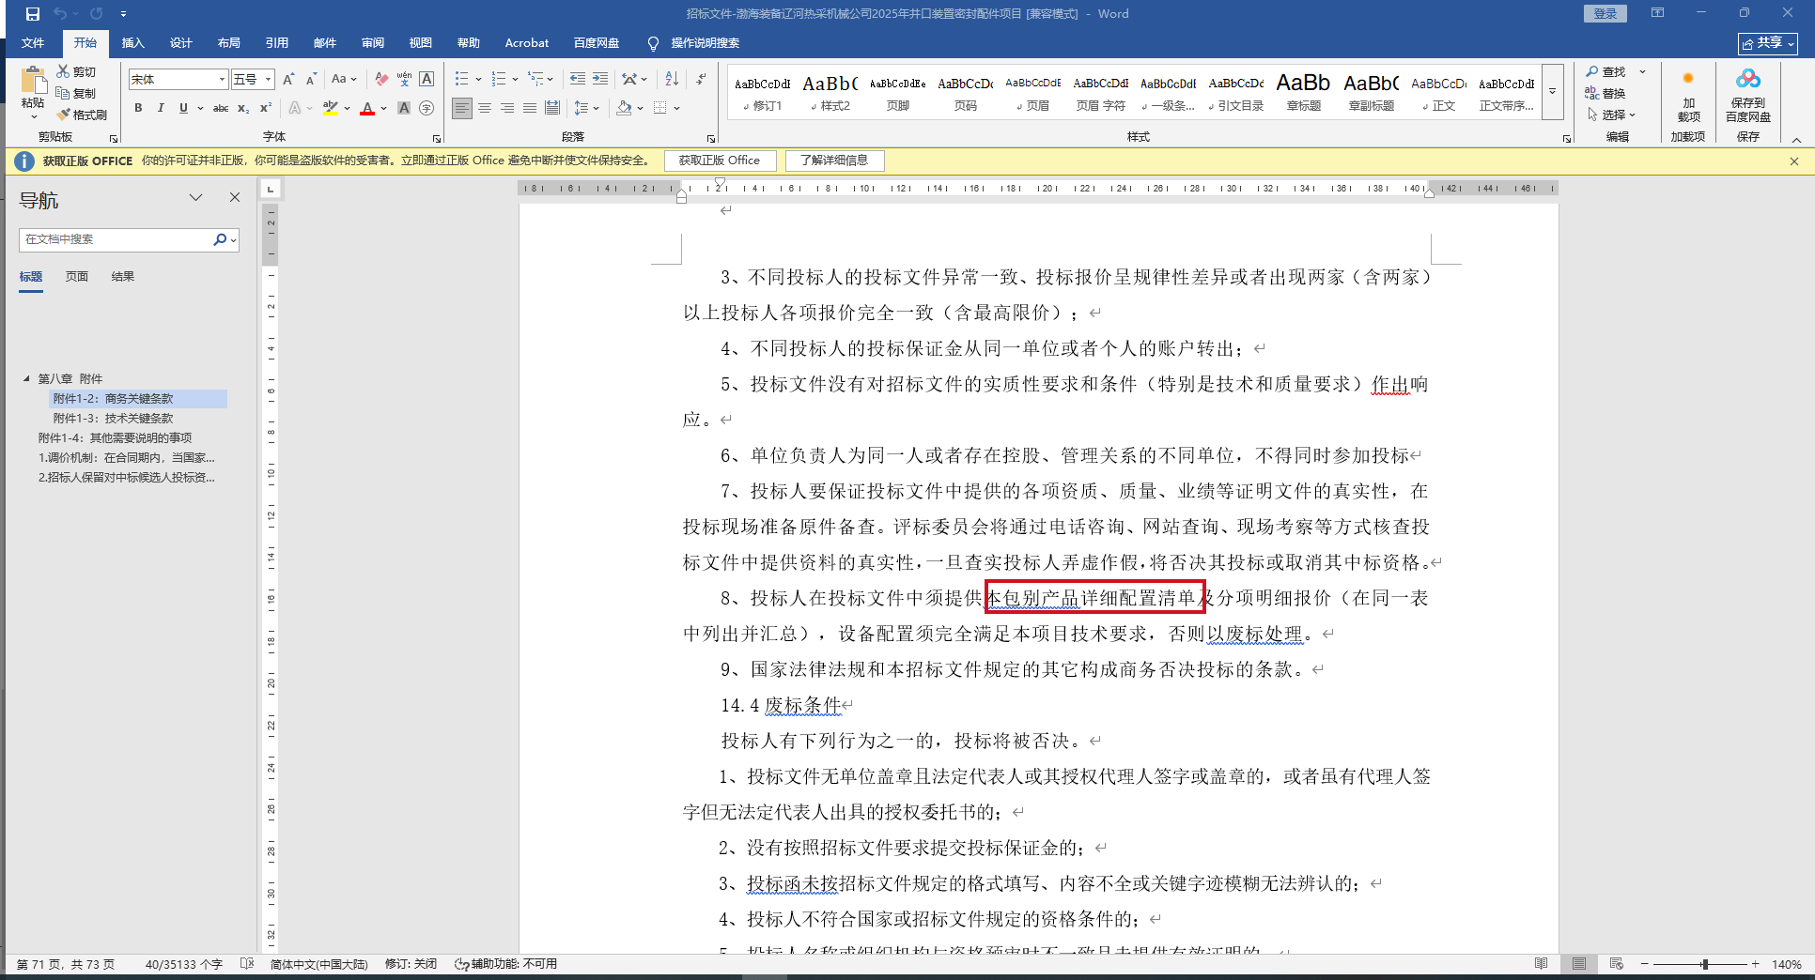Click the navigation search input field

[x=115, y=239]
